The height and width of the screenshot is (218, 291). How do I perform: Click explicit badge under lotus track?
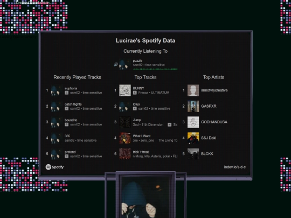(x=135, y=109)
